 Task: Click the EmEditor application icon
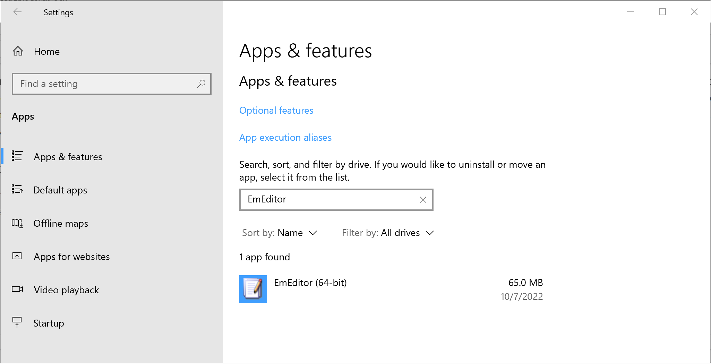[253, 289]
